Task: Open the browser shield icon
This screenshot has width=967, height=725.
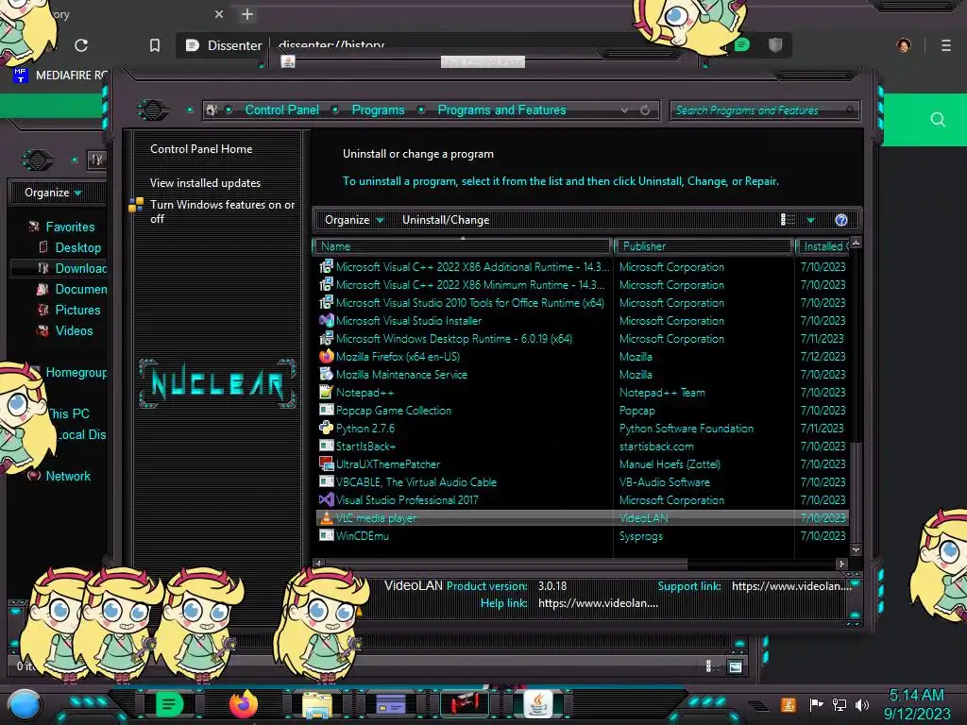Action: 775,44
